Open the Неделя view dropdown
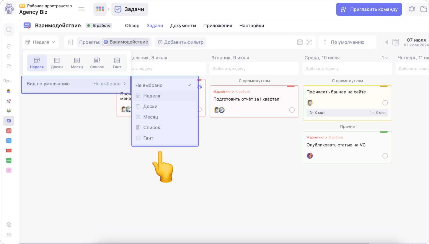The height and width of the screenshot is (244, 429). (x=40, y=42)
